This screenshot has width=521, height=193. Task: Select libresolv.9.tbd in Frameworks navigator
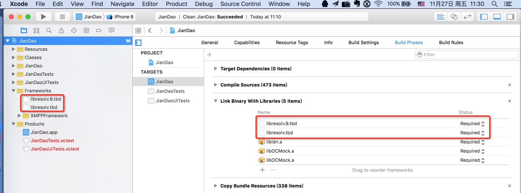(46, 99)
